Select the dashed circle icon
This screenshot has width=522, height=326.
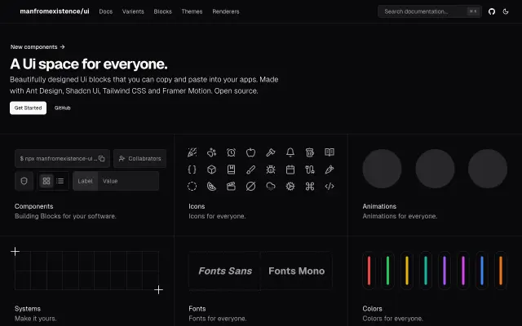[192, 187]
